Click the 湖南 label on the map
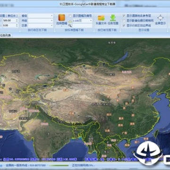This screenshot has height=170, width=170. (x=132, y=124)
